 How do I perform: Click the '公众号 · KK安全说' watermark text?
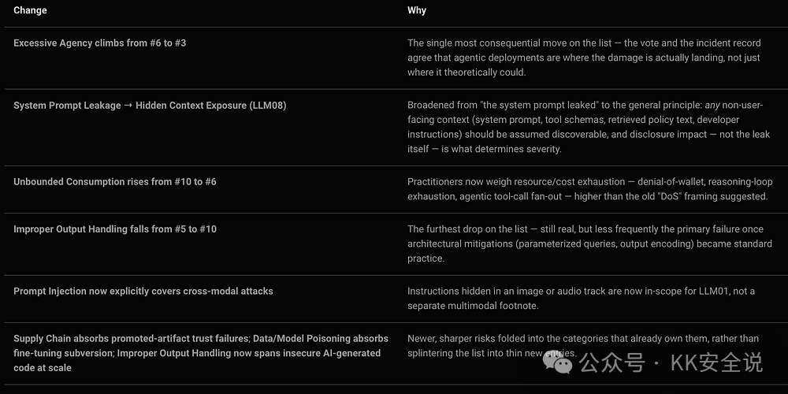point(671,362)
